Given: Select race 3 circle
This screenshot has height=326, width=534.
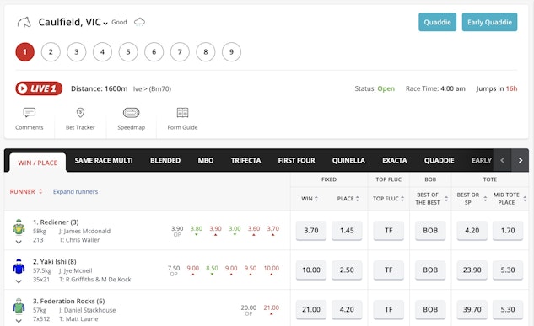Looking at the screenshot, I should (77, 52).
